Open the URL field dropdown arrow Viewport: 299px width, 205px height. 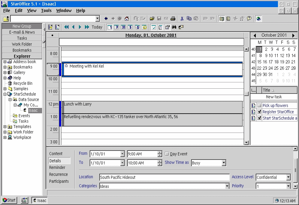point(98,19)
